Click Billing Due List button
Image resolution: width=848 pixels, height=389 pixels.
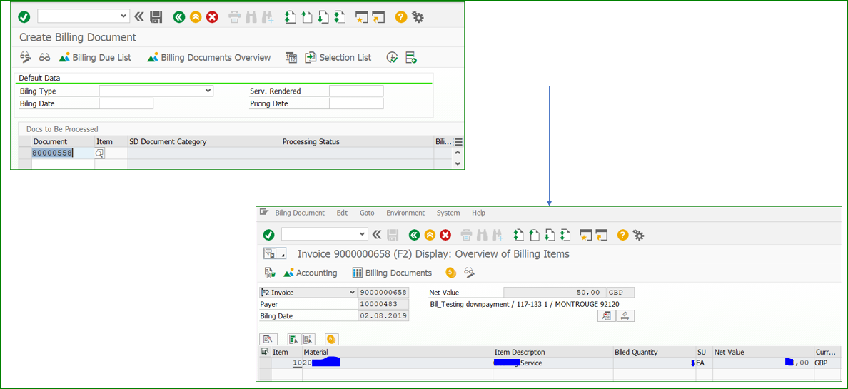(95, 57)
